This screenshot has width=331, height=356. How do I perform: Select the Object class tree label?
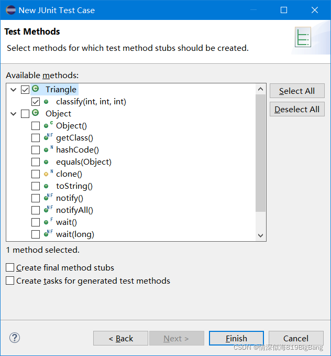coord(58,114)
